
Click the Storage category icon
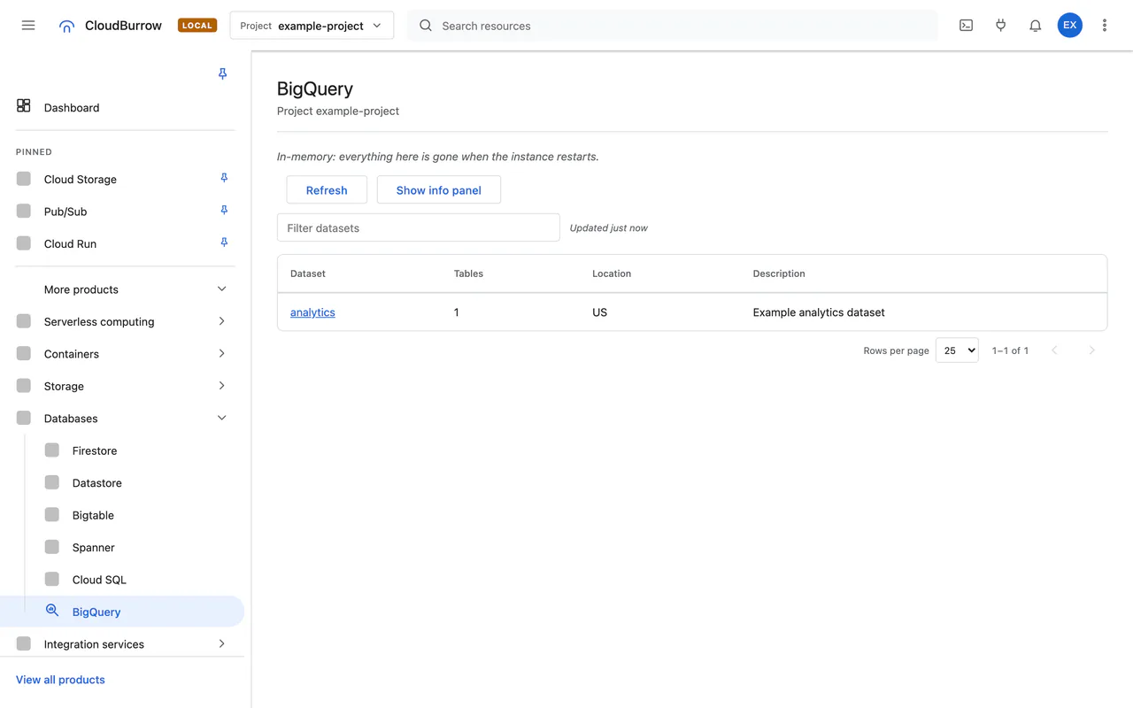(24, 386)
